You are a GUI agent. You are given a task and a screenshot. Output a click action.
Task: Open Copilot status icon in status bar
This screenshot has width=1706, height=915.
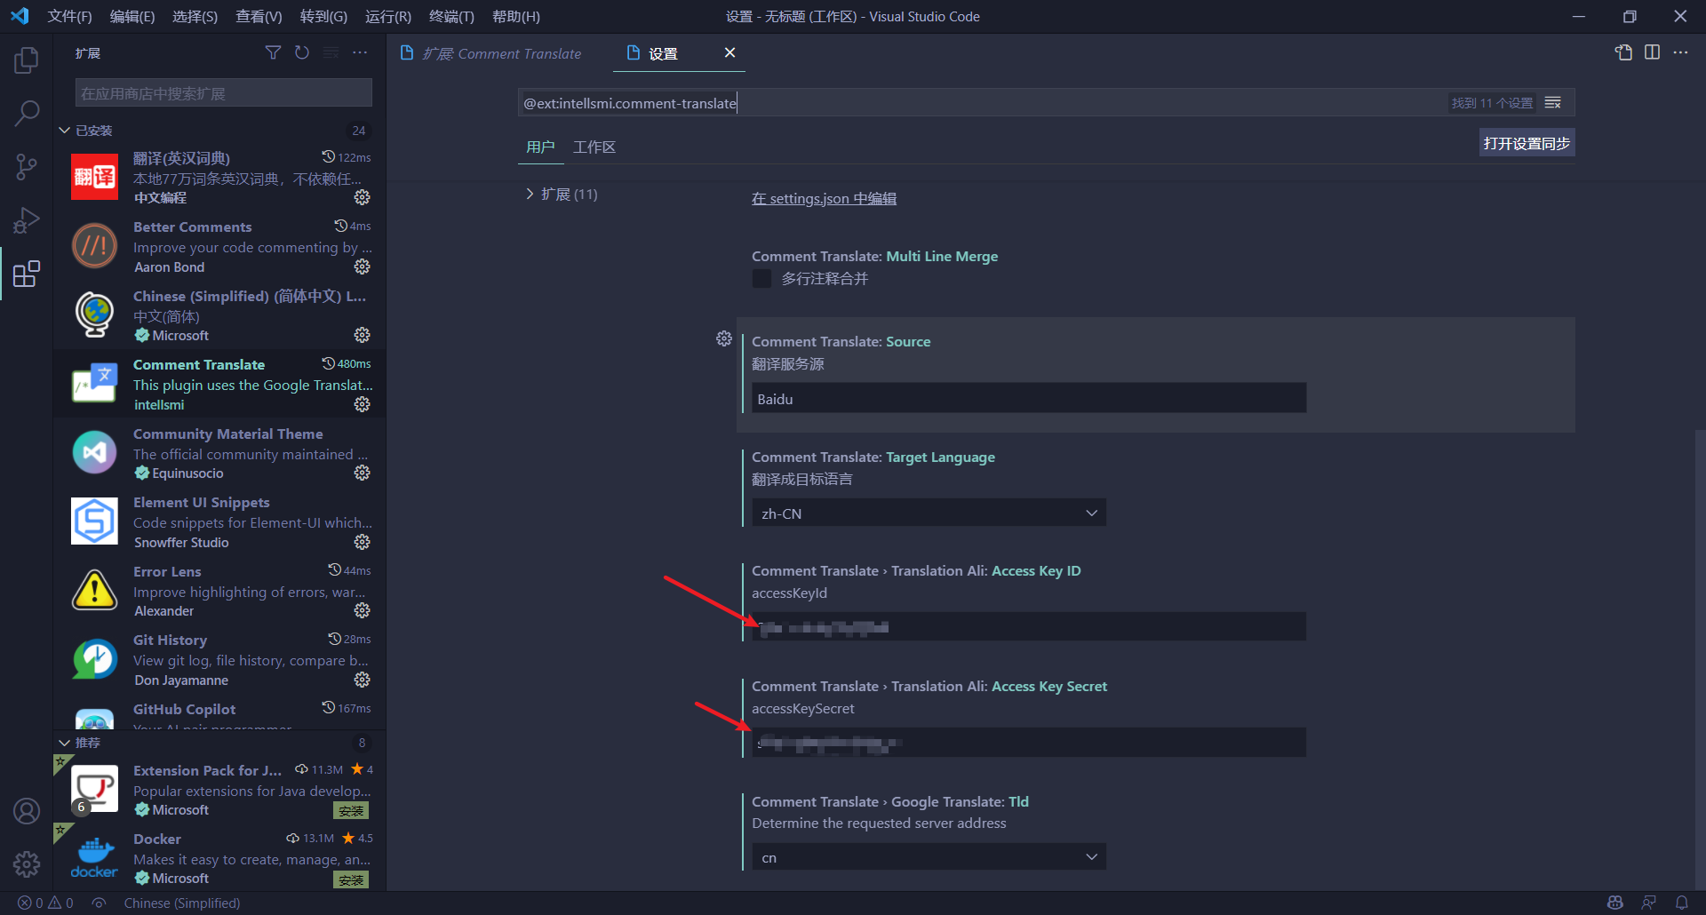point(1615,903)
